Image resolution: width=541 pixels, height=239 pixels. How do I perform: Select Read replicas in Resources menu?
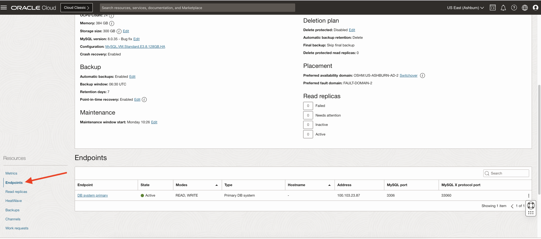(x=16, y=192)
